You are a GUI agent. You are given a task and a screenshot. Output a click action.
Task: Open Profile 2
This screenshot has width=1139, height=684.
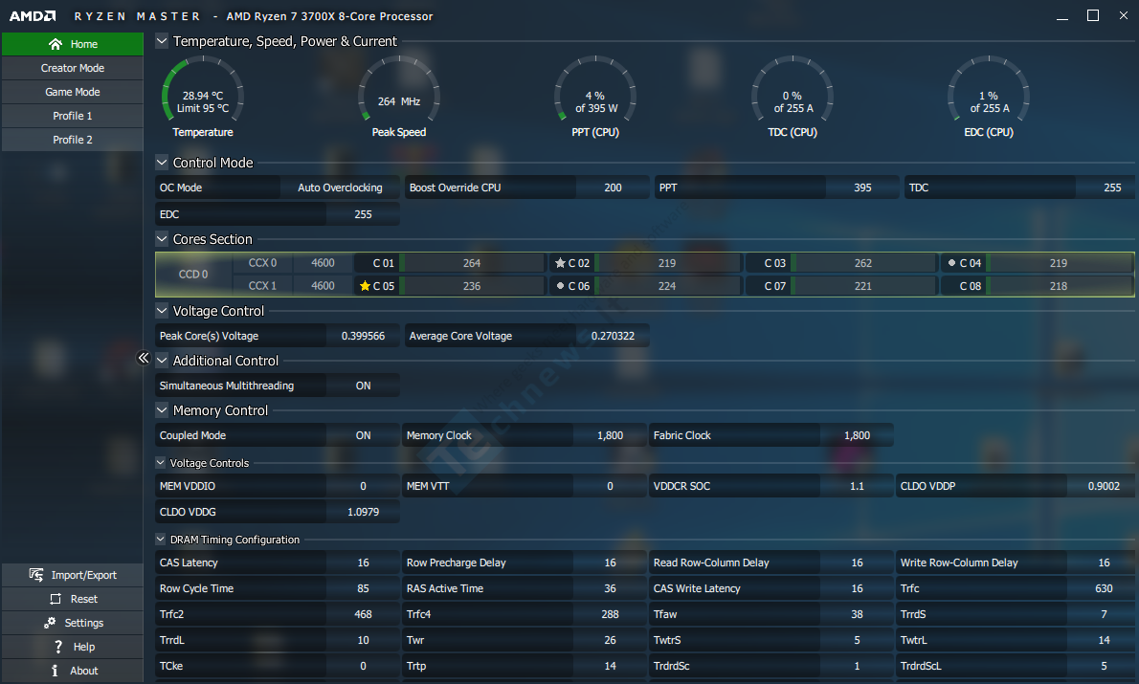[x=73, y=140]
